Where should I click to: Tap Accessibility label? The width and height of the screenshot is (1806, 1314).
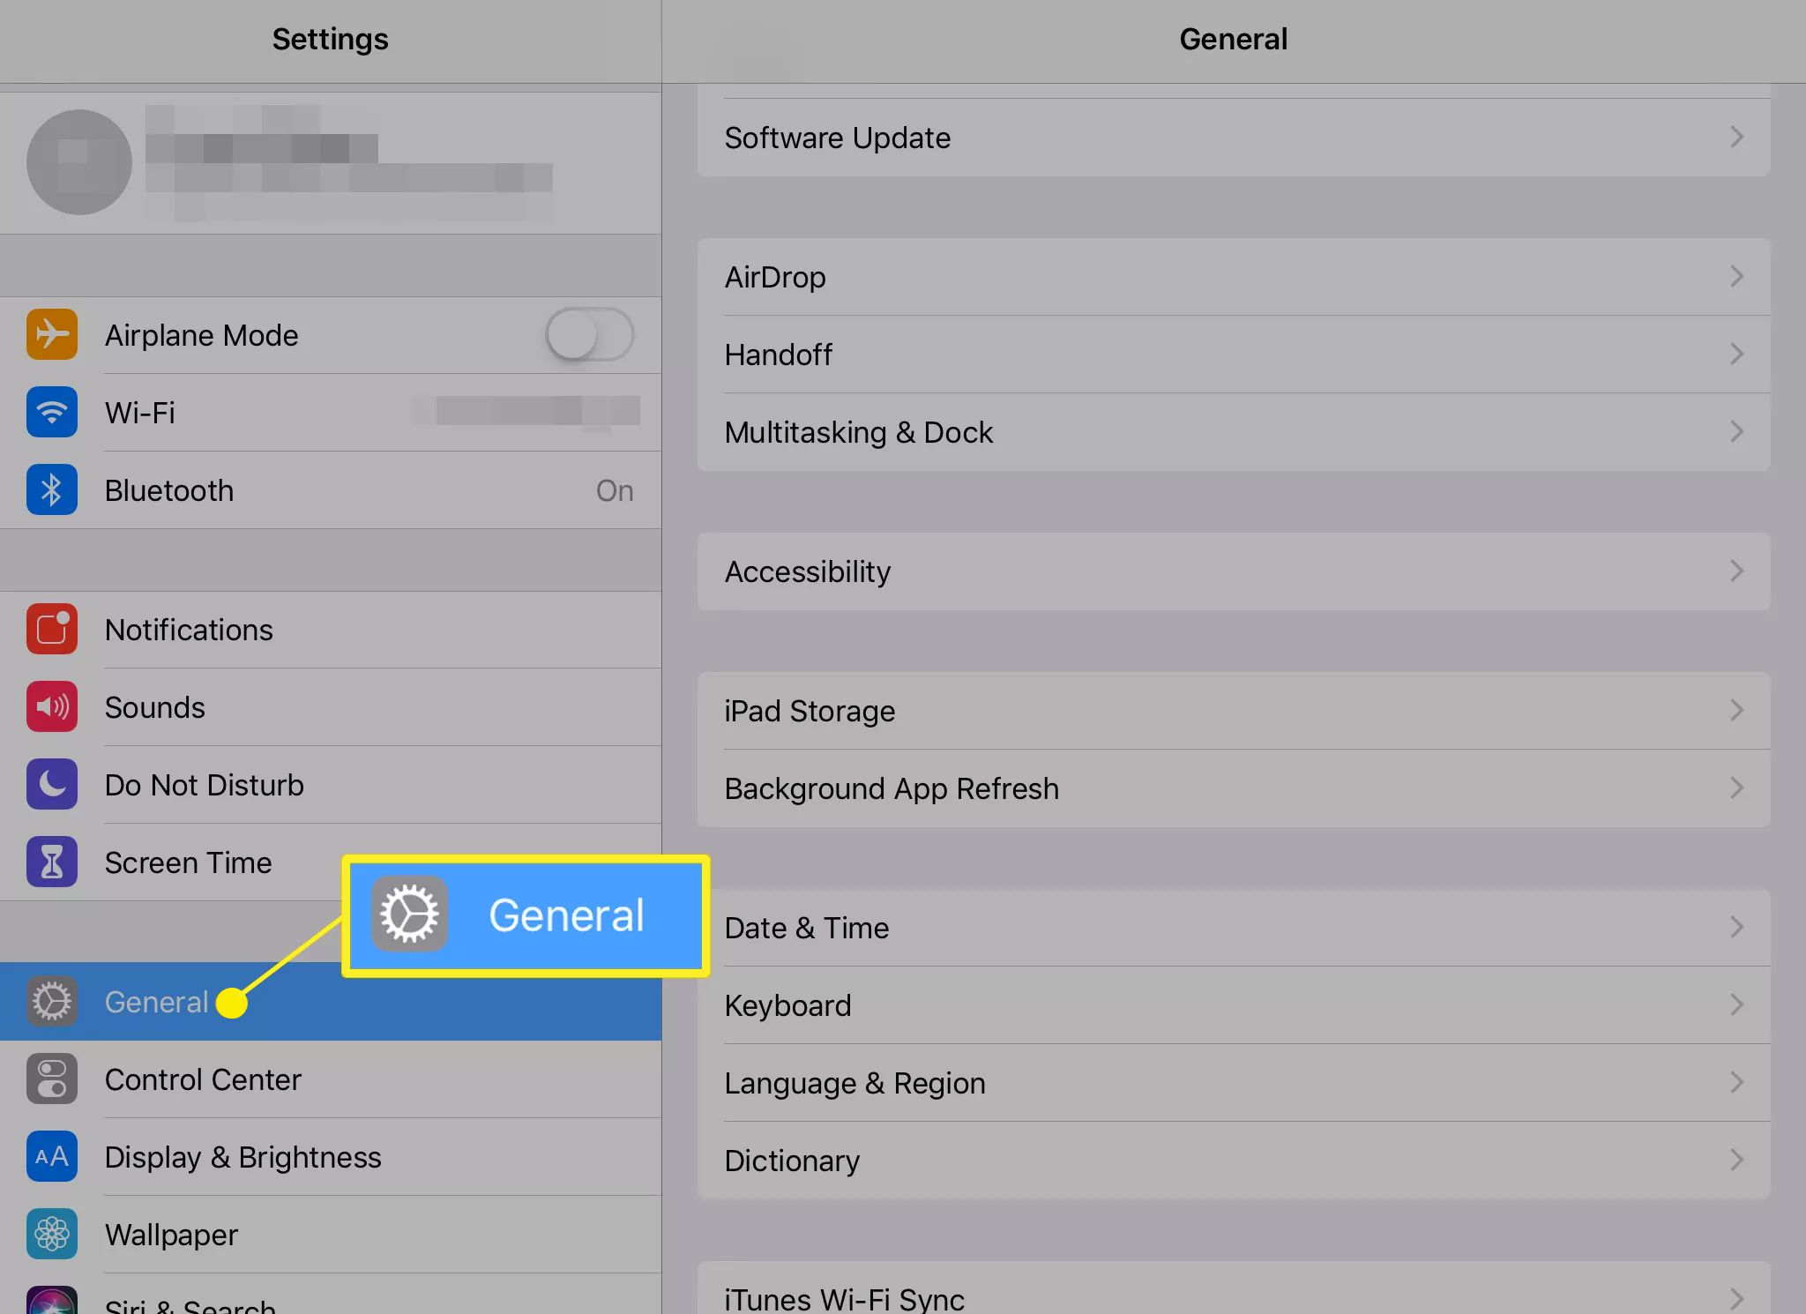coord(807,571)
